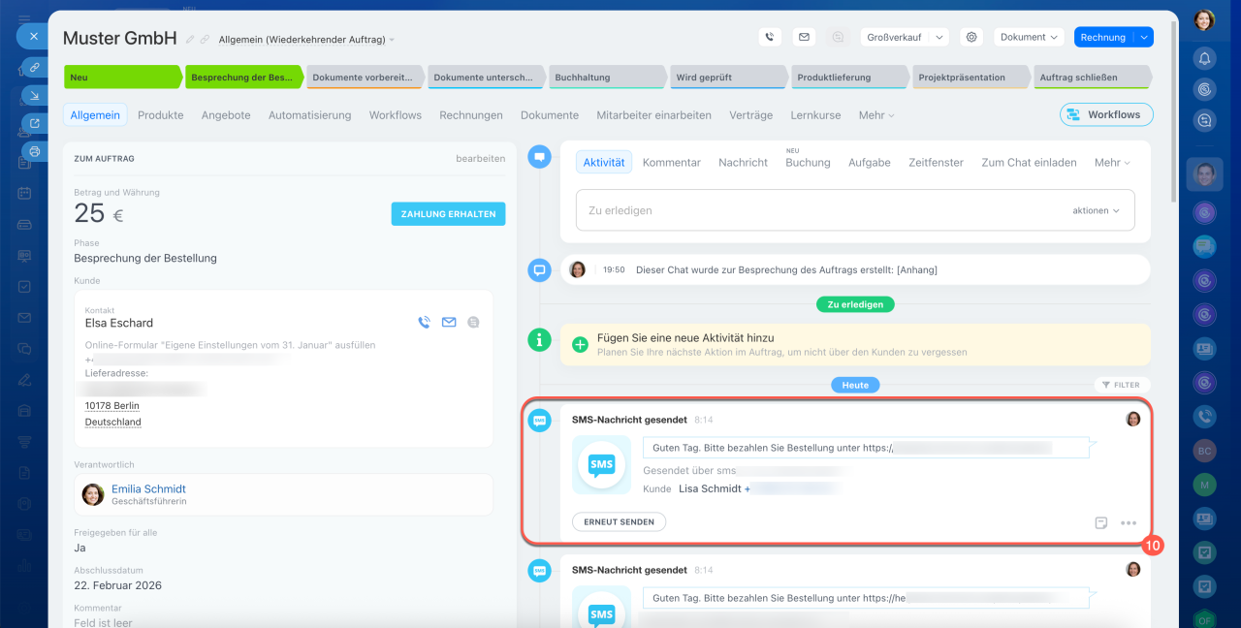Switch to the Produkte tab

(160, 114)
